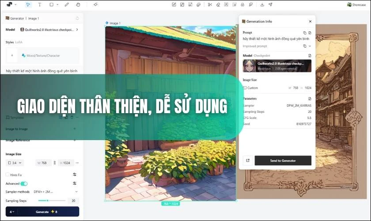Screen dimensions: 371x221
Task: Activate the hand pan tool
Action: 78,4
